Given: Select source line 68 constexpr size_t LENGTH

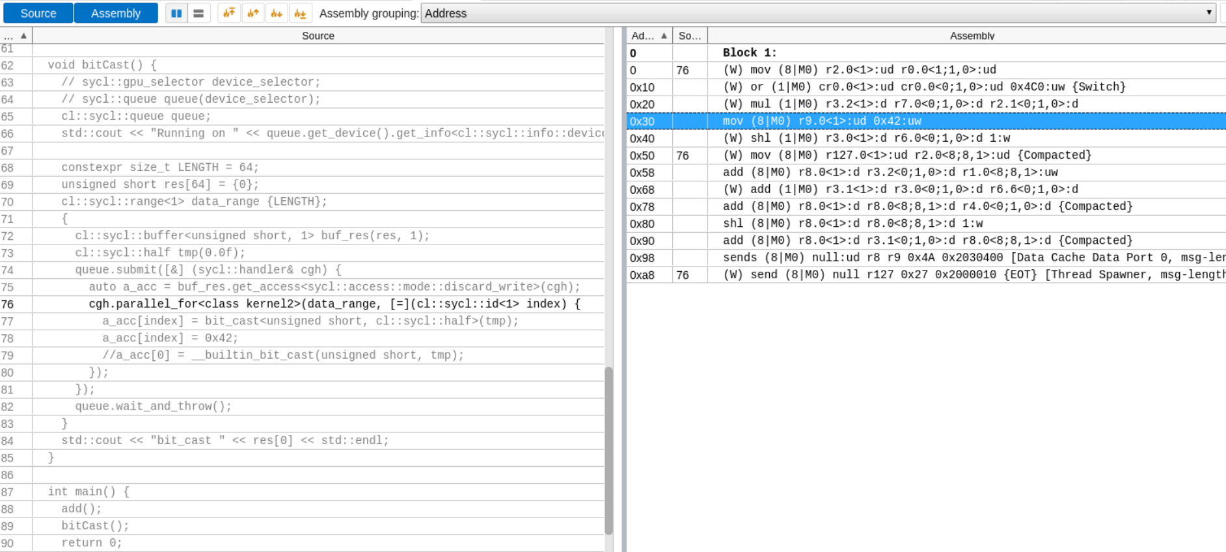Looking at the screenshot, I should [302, 168].
